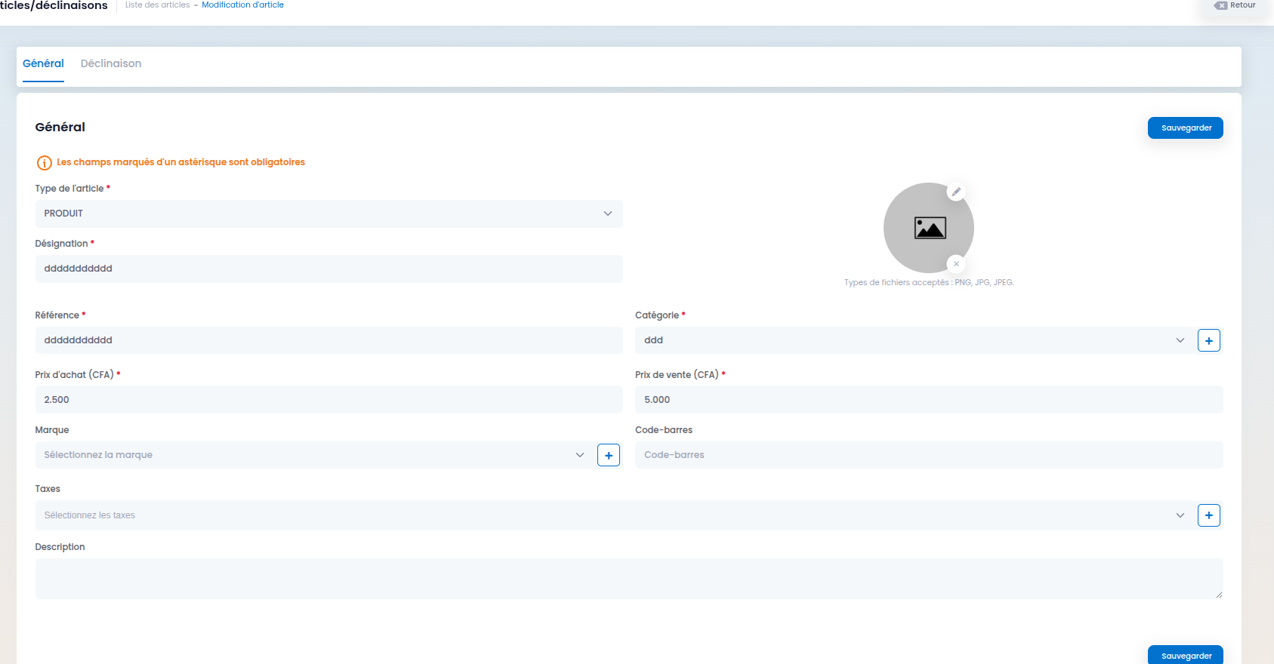1274x664 pixels.
Task: Click the top Sauvegarder button
Action: 1185,128
